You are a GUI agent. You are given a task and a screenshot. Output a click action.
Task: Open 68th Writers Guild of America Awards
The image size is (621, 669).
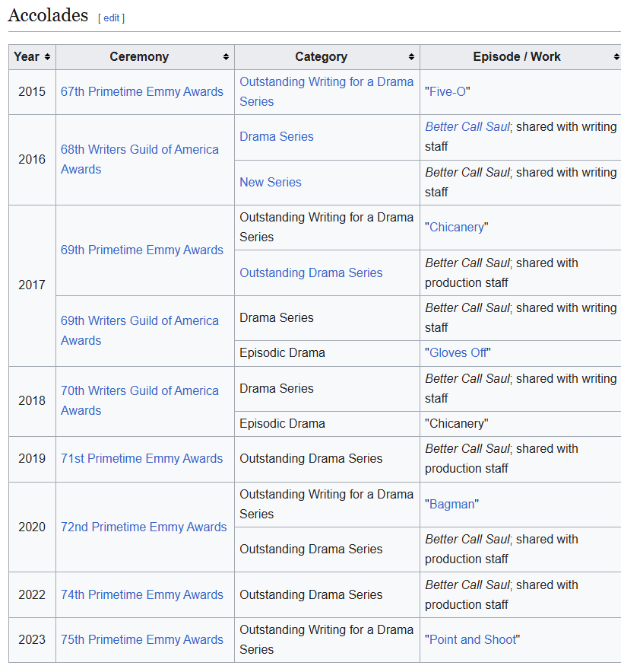coord(140,160)
